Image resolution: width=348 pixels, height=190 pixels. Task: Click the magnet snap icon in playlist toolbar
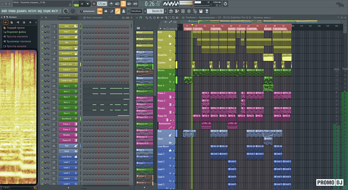tap(140, 18)
